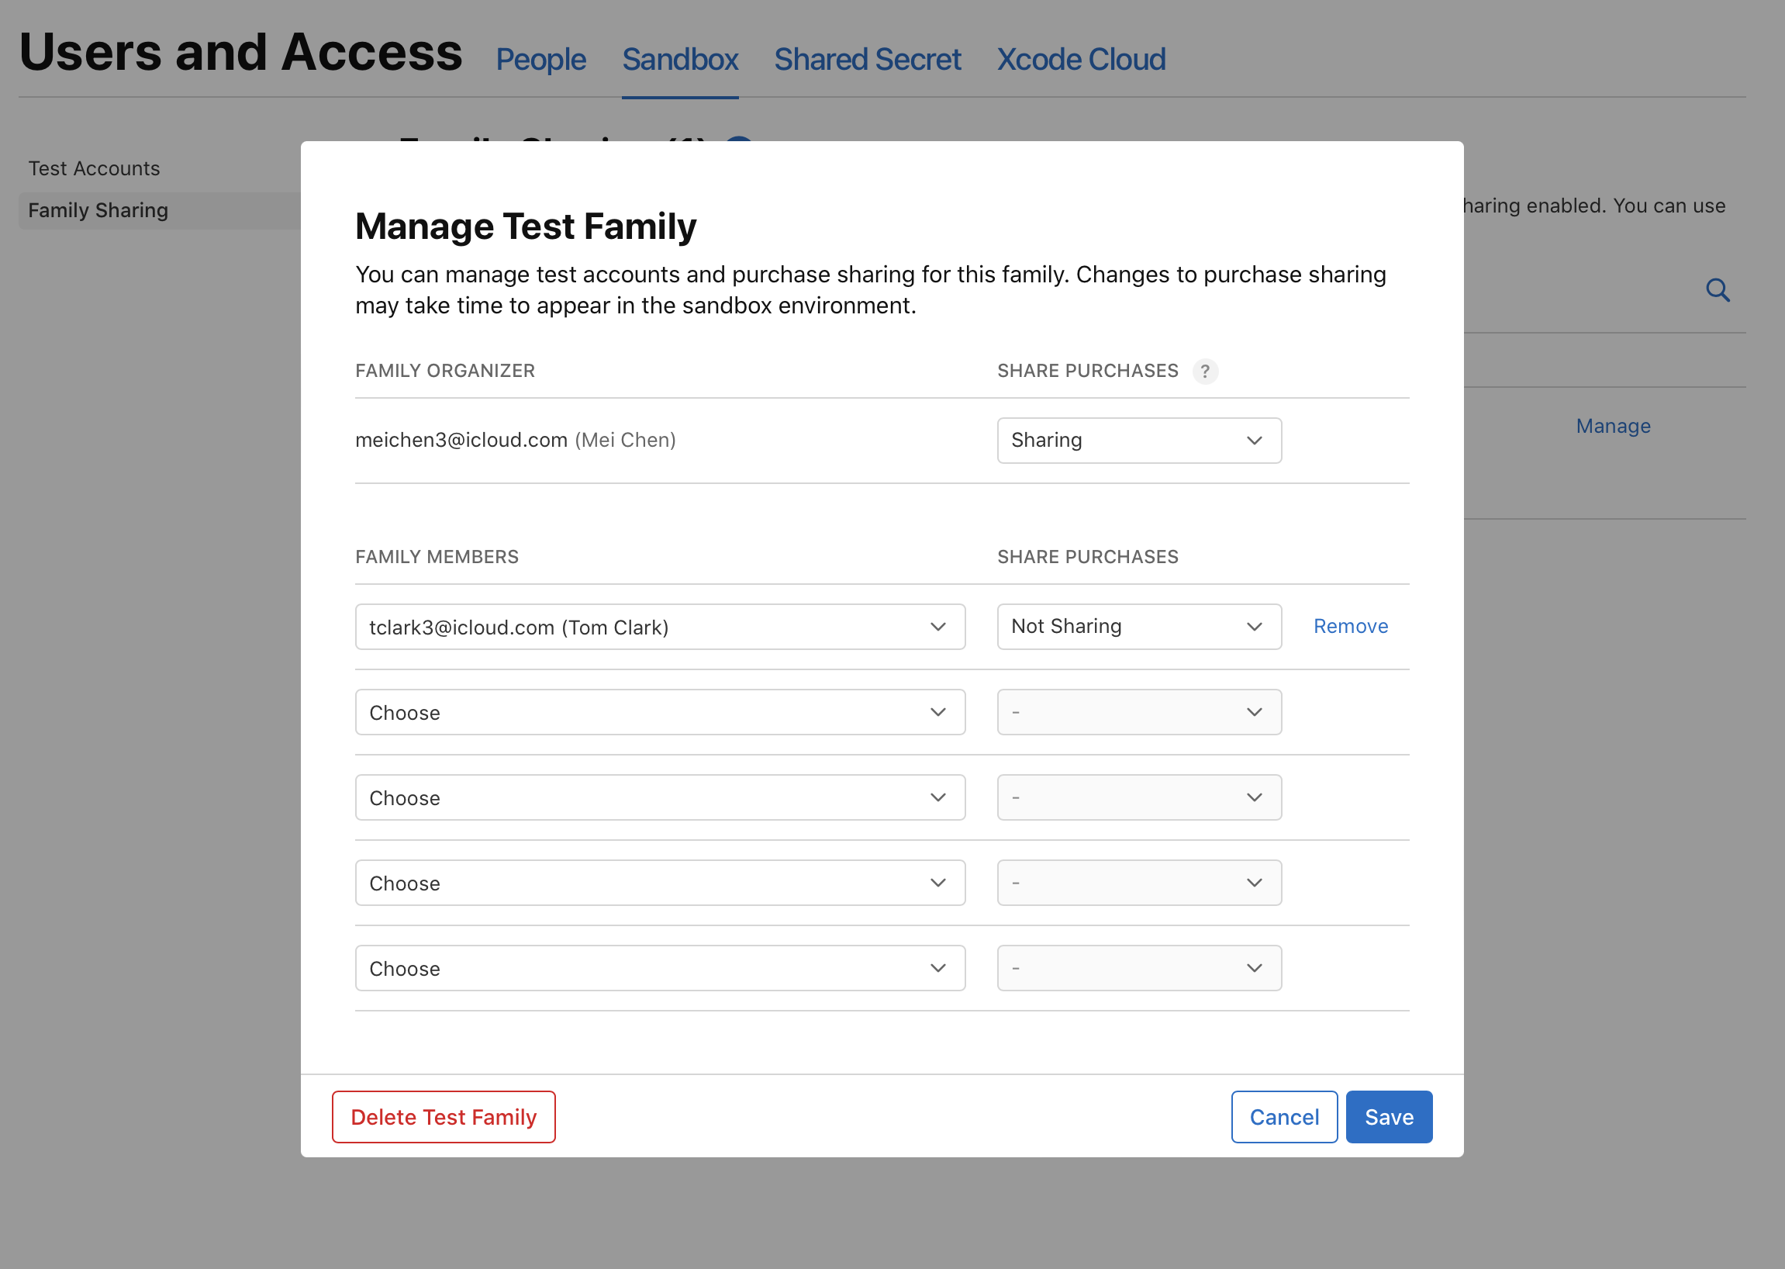Select the Sandbox tab
The height and width of the screenshot is (1269, 1785).
(x=679, y=59)
